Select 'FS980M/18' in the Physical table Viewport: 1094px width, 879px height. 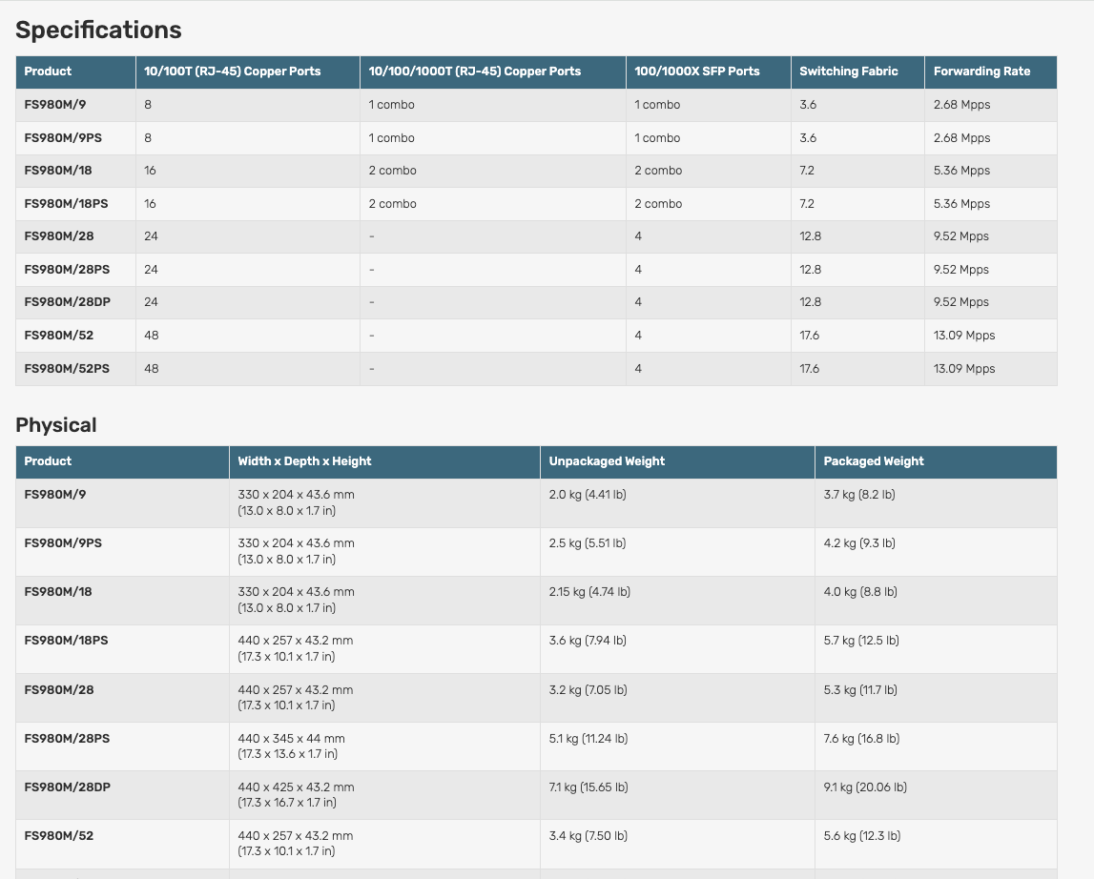pos(58,592)
